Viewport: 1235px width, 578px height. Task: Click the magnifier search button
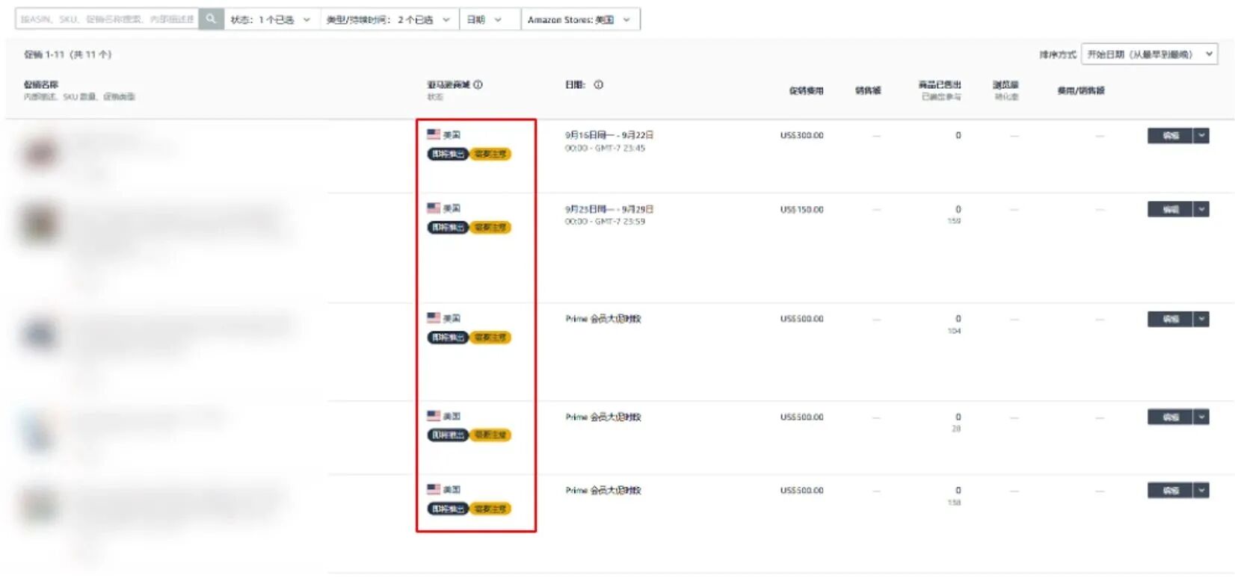click(x=211, y=19)
